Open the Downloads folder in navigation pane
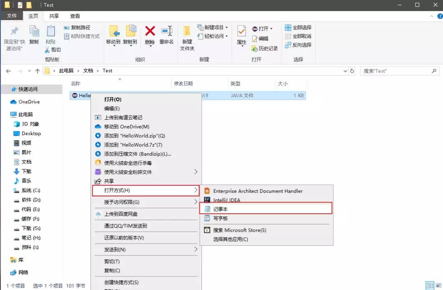443x290 pixels. click(x=22, y=171)
